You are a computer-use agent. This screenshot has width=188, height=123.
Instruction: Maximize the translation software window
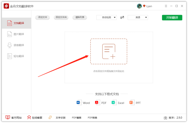(177, 6)
